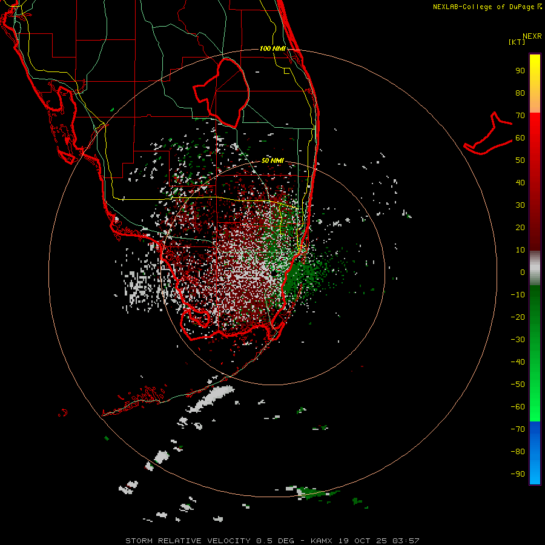The width and height of the screenshot is (545, 545).
Task: Select the 80 value on velocity scale
Action: (x=520, y=93)
